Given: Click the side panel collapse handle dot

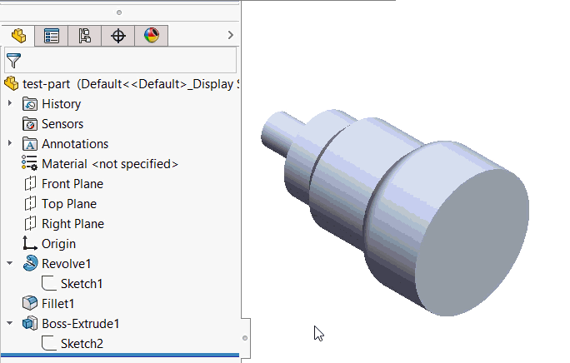Looking at the screenshot, I should click(245, 338).
